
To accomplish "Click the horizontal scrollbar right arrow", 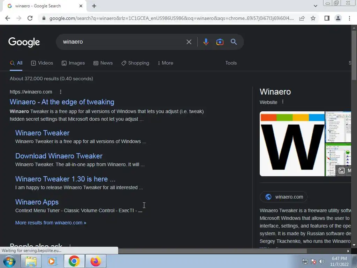I will point(348,251).
